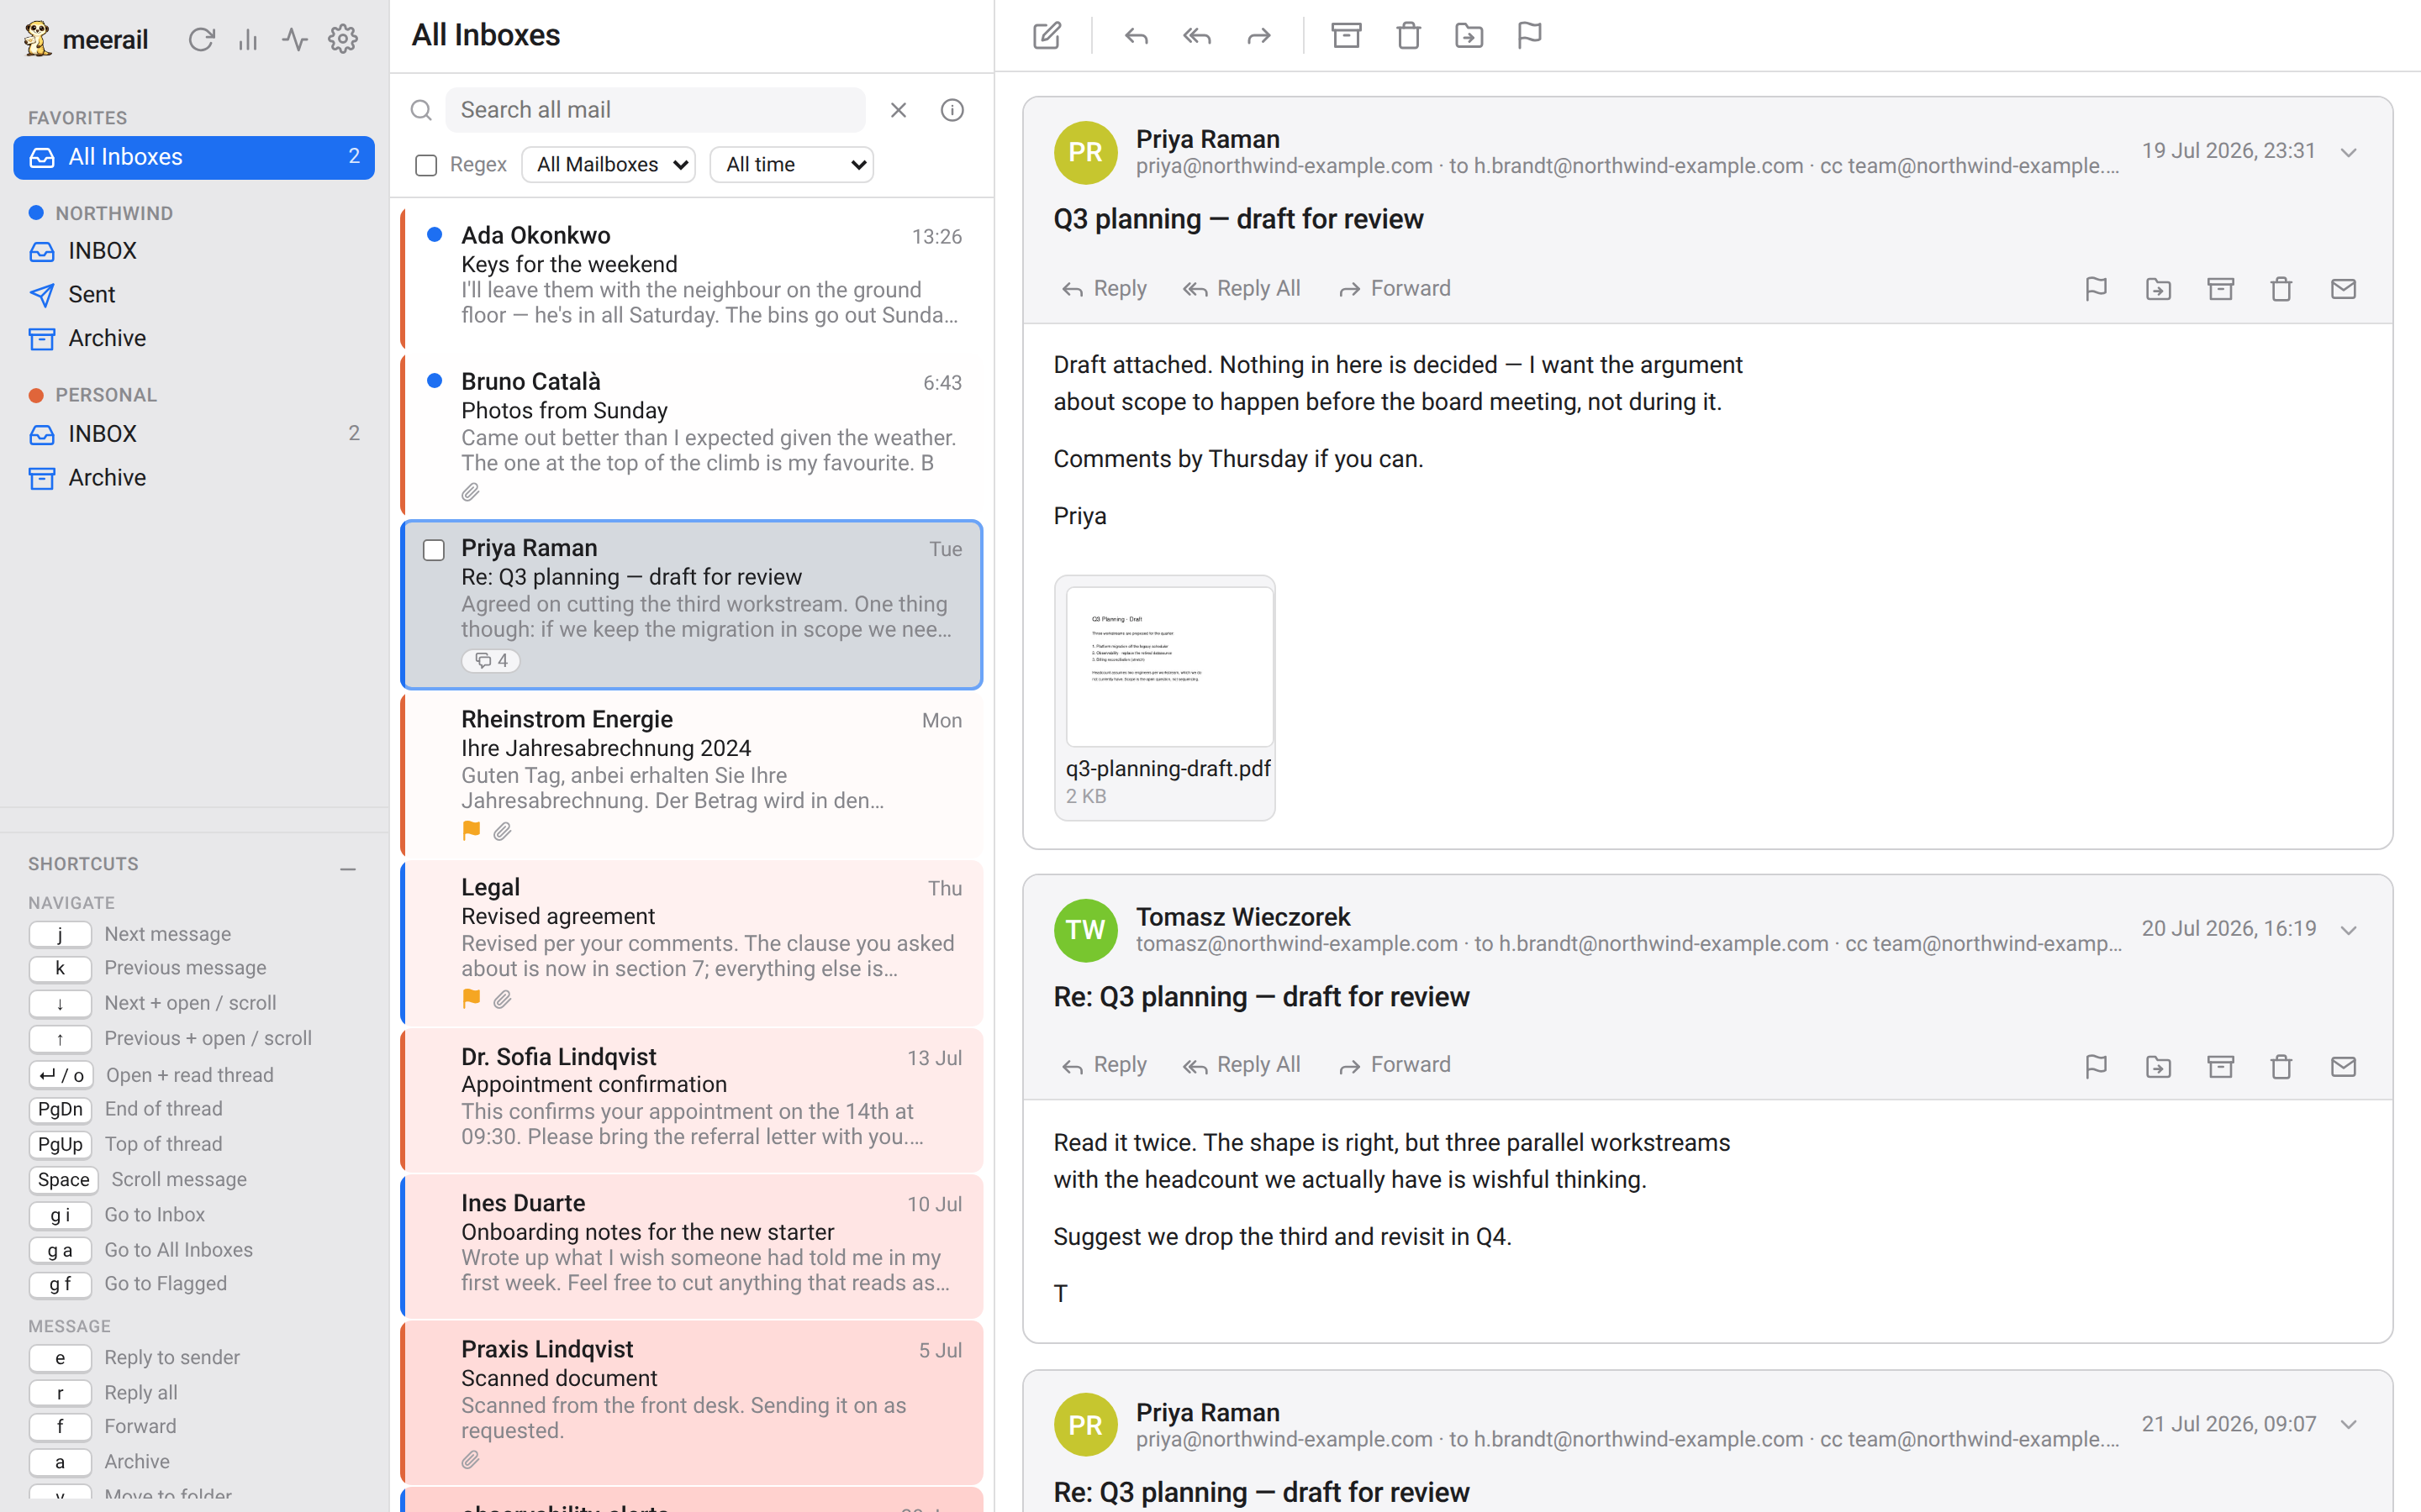
Task: Delete Priya's 19 Jul message
Action: point(2281,289)
